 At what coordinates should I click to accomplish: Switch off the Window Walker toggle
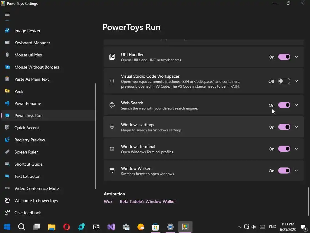click(x=284, y=171)
